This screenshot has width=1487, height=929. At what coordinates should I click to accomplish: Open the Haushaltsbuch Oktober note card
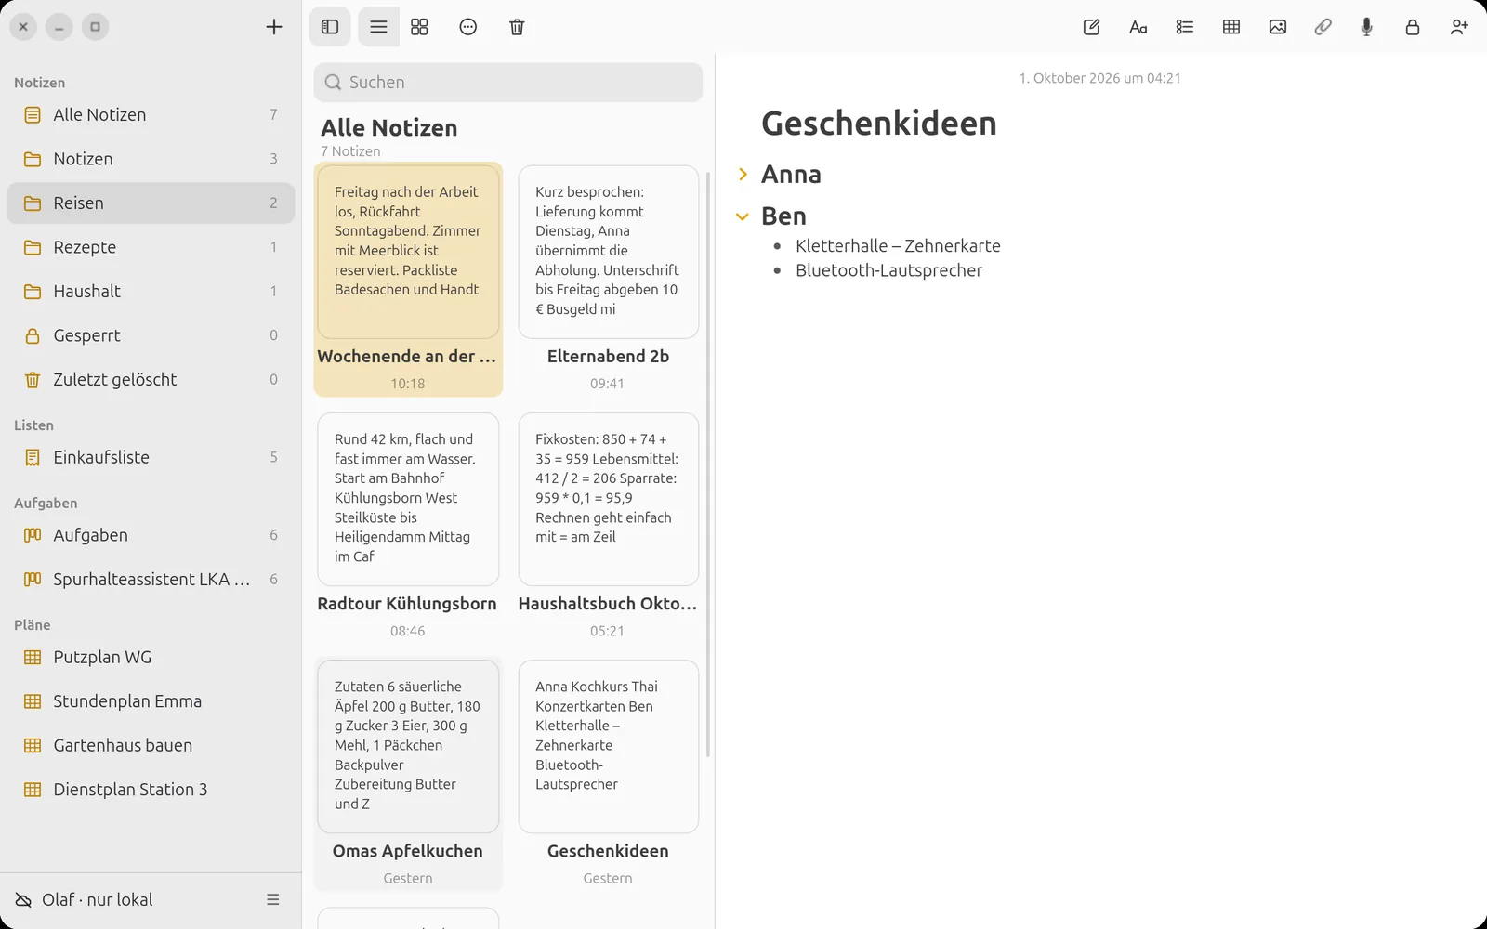tap(608, 526)
